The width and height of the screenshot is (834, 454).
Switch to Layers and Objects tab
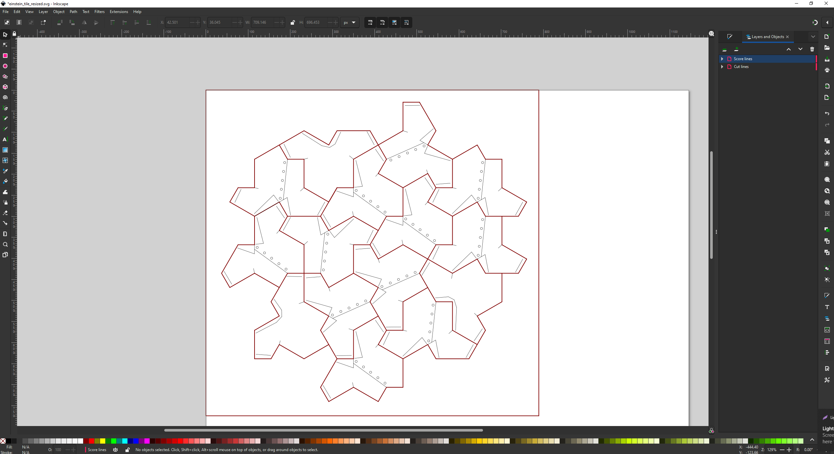click(767, 37)
